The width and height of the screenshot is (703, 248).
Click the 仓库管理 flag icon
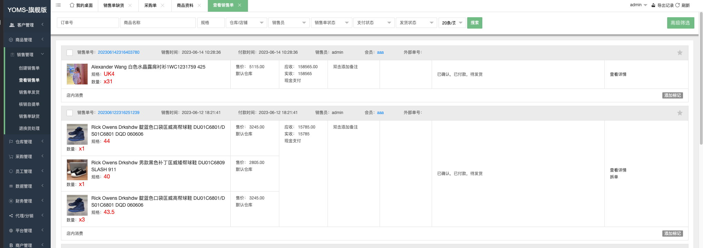[11, 142]
